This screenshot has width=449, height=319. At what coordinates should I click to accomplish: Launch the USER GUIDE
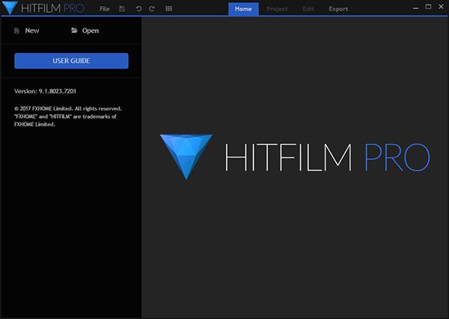click(x=71, y=61)
